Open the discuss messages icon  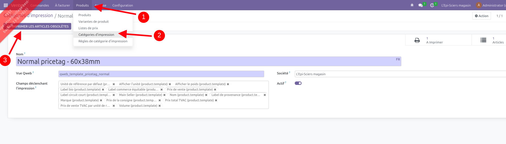click(x=420, y=5)
